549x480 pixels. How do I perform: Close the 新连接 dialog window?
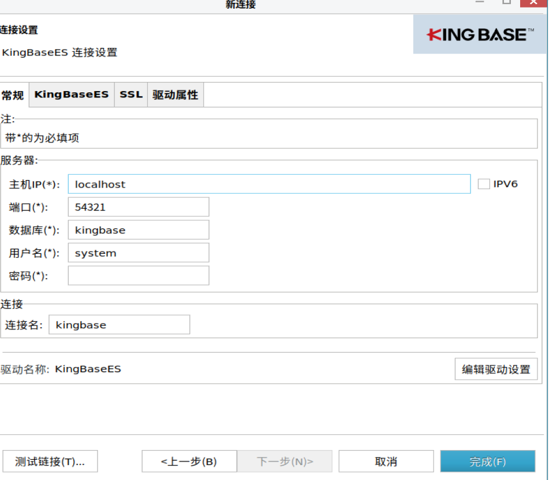point(533,2)
